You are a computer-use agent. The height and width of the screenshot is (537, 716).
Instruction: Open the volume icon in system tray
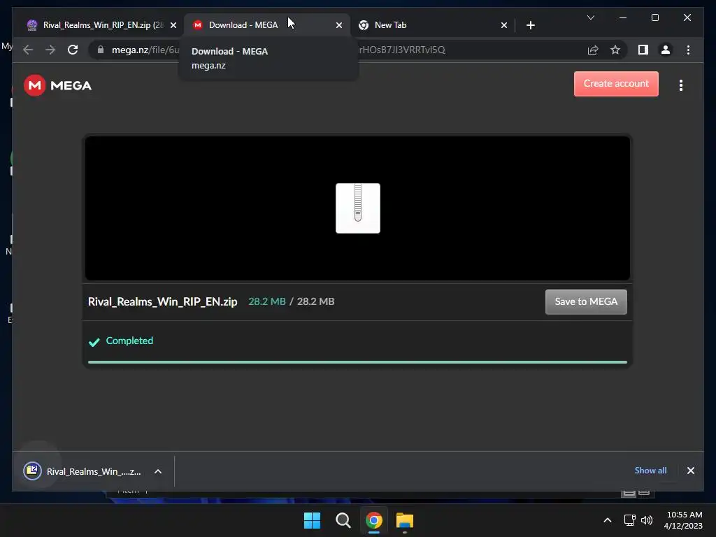pyautogui.click(x=647, y=520)
